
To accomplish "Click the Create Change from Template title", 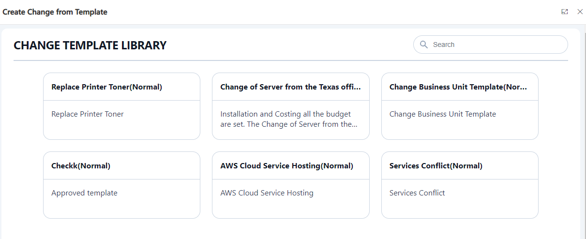I will (x=55, y=12).
